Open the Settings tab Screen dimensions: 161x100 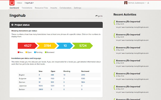(77, 8)
